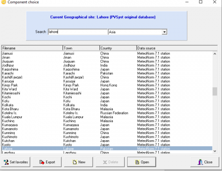This screenshot has height=171, width=222.
Task: Click Hong Kong in the Country column
Action: [109, 85]
